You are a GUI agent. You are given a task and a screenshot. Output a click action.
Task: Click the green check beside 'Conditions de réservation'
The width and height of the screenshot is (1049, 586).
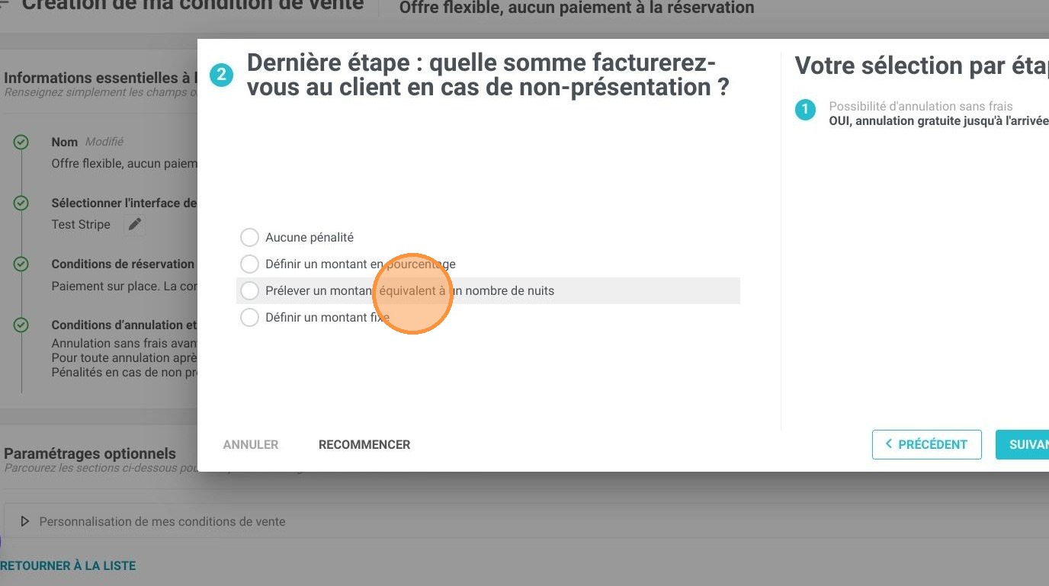(x=21, y=264)
